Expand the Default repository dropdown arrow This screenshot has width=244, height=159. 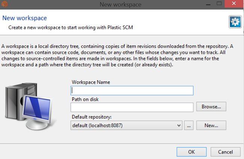coord(179,125)
